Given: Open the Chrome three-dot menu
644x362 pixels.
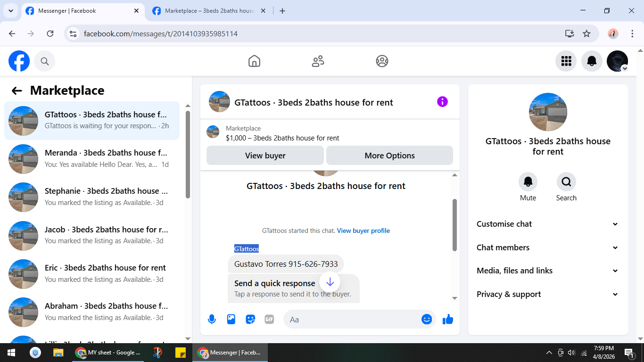Looking at the screenshot, I should coord(633,33).
